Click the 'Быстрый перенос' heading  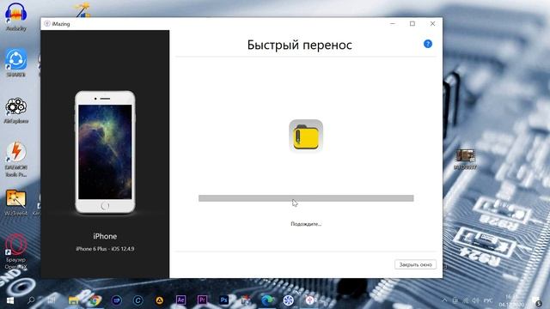tap(300, 45)
